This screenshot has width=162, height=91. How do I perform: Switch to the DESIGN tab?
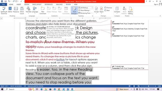(x=27, y=5)
